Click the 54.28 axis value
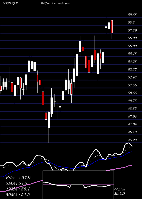142x199 pixels. tap(132, 62)
